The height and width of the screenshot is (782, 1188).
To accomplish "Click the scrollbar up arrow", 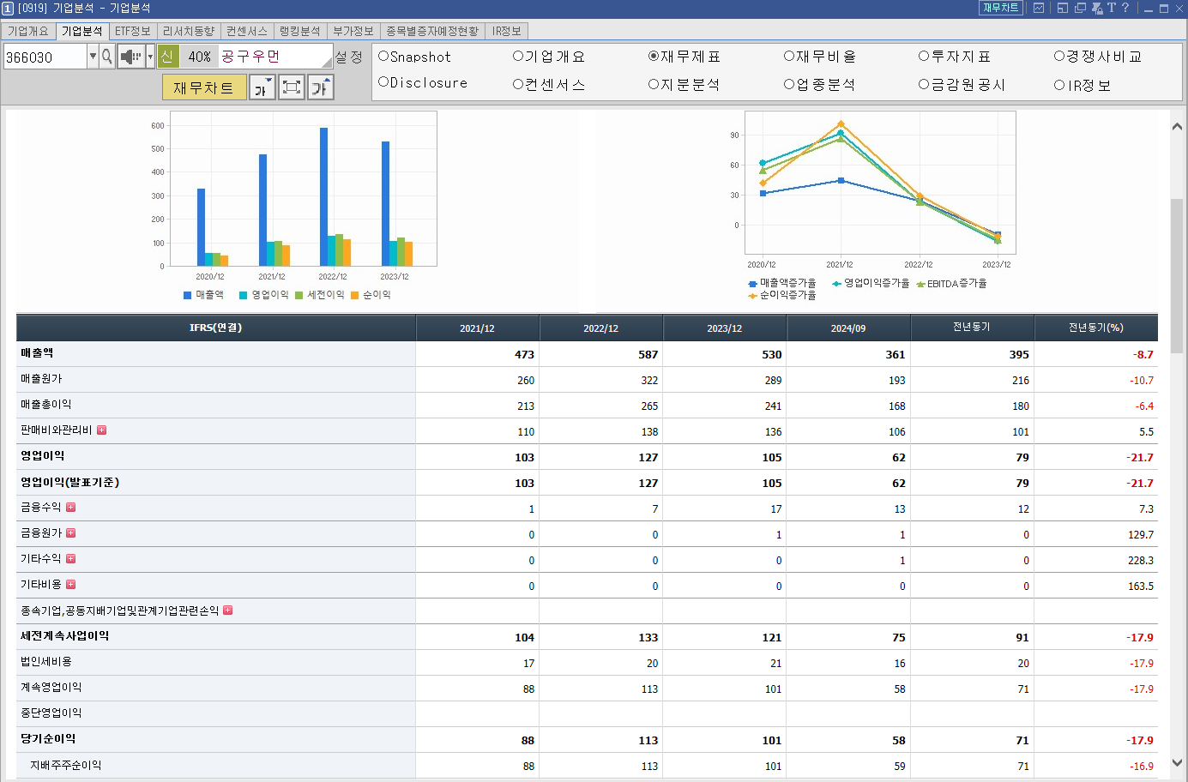I will (x=1177, y=126).
